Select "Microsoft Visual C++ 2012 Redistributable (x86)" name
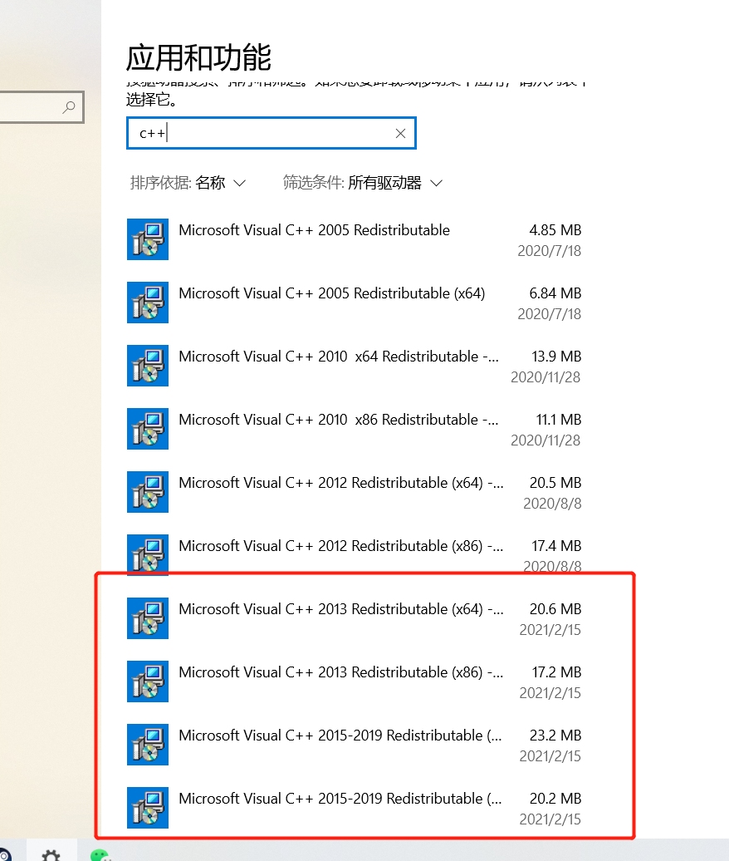Screen dimensions: 729x861 (340, 546)
